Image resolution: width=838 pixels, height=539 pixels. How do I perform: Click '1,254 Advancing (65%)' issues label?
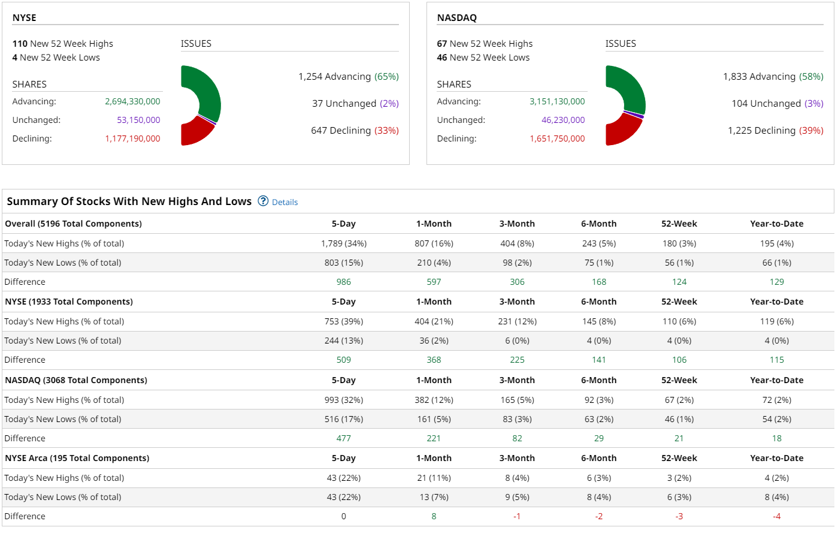click(x=349, y=76)
